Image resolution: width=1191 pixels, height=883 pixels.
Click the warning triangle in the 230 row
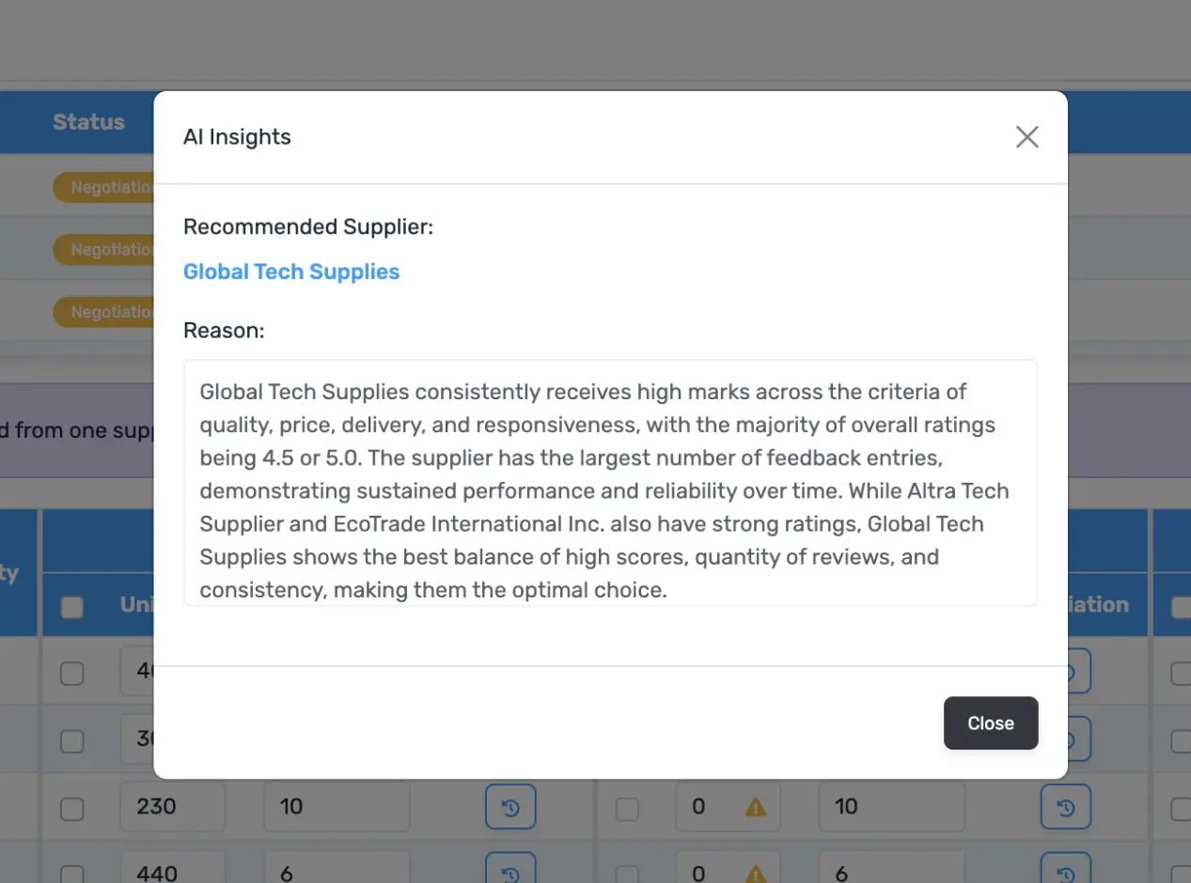pos(756,807)
